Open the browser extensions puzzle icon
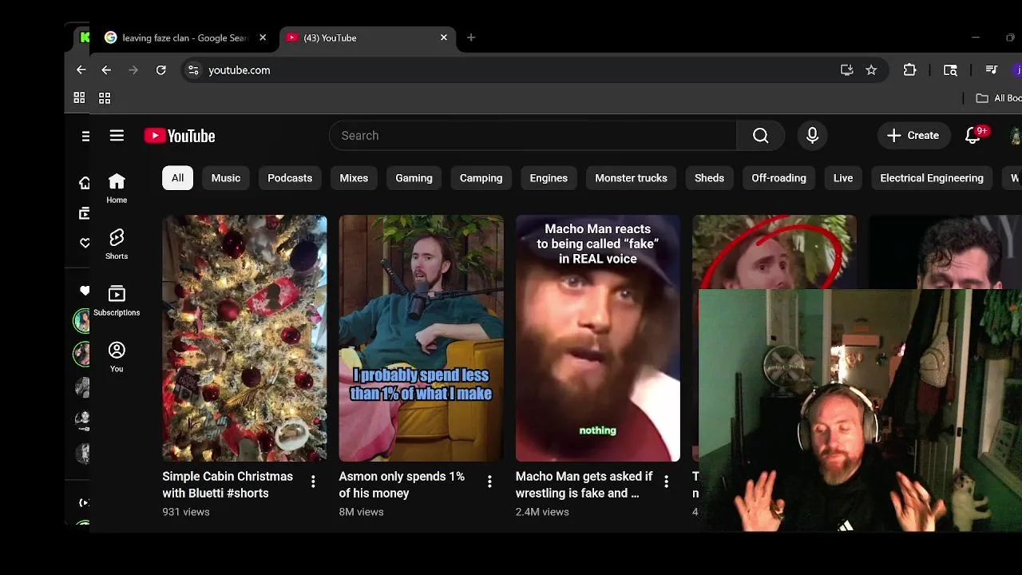 pos(909,70)
